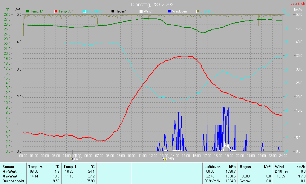This screenshot has height=184, width=306.
Task: Click the N 7.8 wind gust value
Action: pyautogui.click(x=301, y=176)
